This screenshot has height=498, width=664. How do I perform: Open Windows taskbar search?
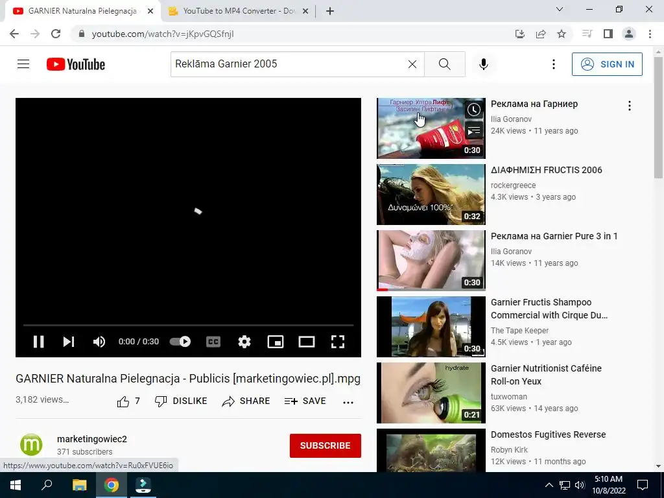coord(47,485)
